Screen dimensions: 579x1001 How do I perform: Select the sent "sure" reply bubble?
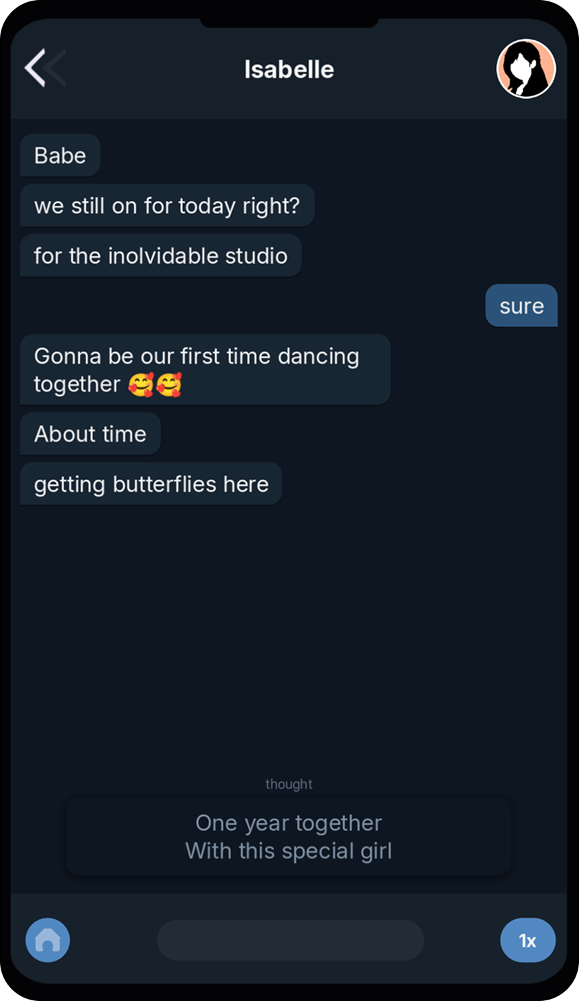coord(521,306)
